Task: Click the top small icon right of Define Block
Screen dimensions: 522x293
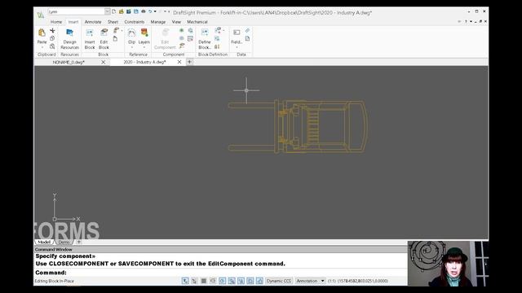Action: point(218,31)
